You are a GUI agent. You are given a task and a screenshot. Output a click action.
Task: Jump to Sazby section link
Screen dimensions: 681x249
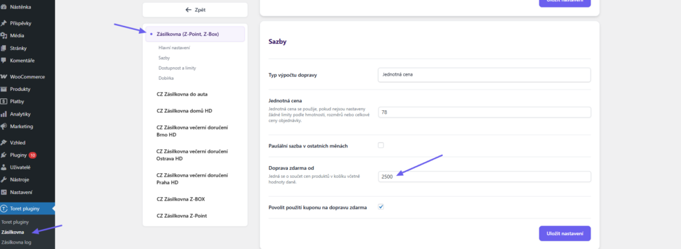(x=164, y=58)
